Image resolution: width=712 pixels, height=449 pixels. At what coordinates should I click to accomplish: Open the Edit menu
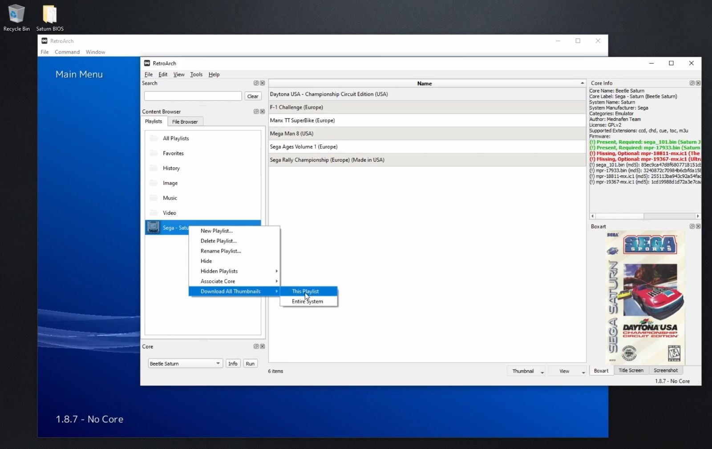(x=163, y=75)
